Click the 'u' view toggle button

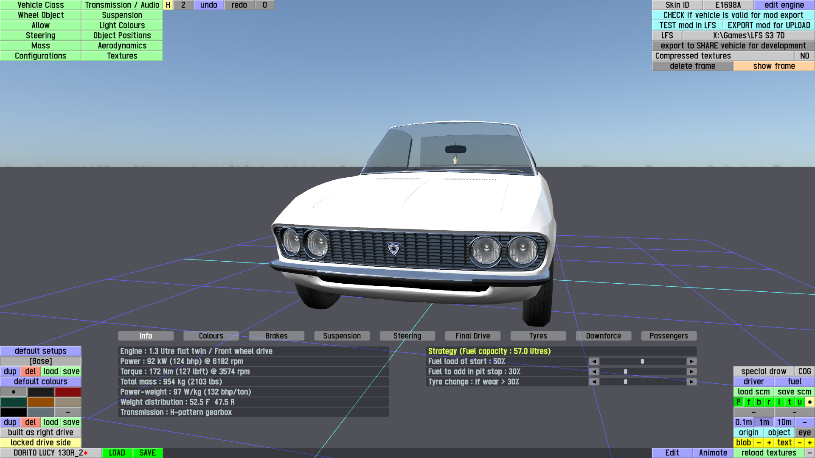click(799, 402)
